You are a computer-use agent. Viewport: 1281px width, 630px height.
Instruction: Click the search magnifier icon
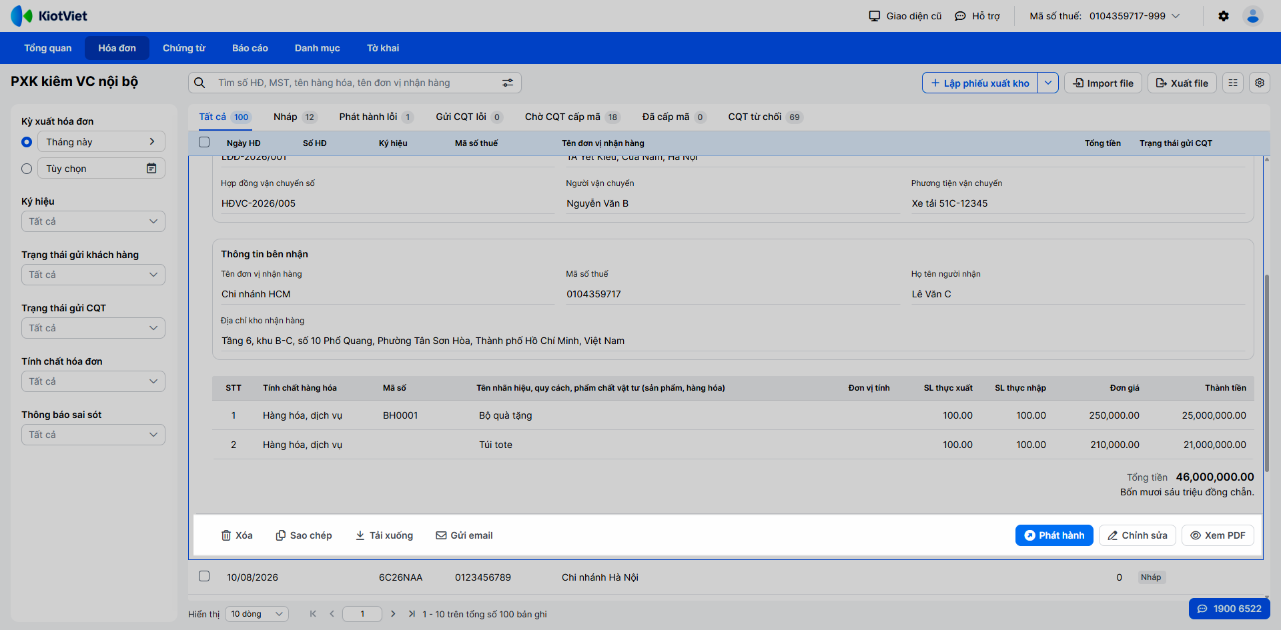pyautogui.click(x=199, y=83)
